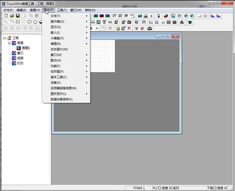This screenshot has width=235, height=191.
Task: Choose 动态图片(M) from the menu
Action: (59, 49)
